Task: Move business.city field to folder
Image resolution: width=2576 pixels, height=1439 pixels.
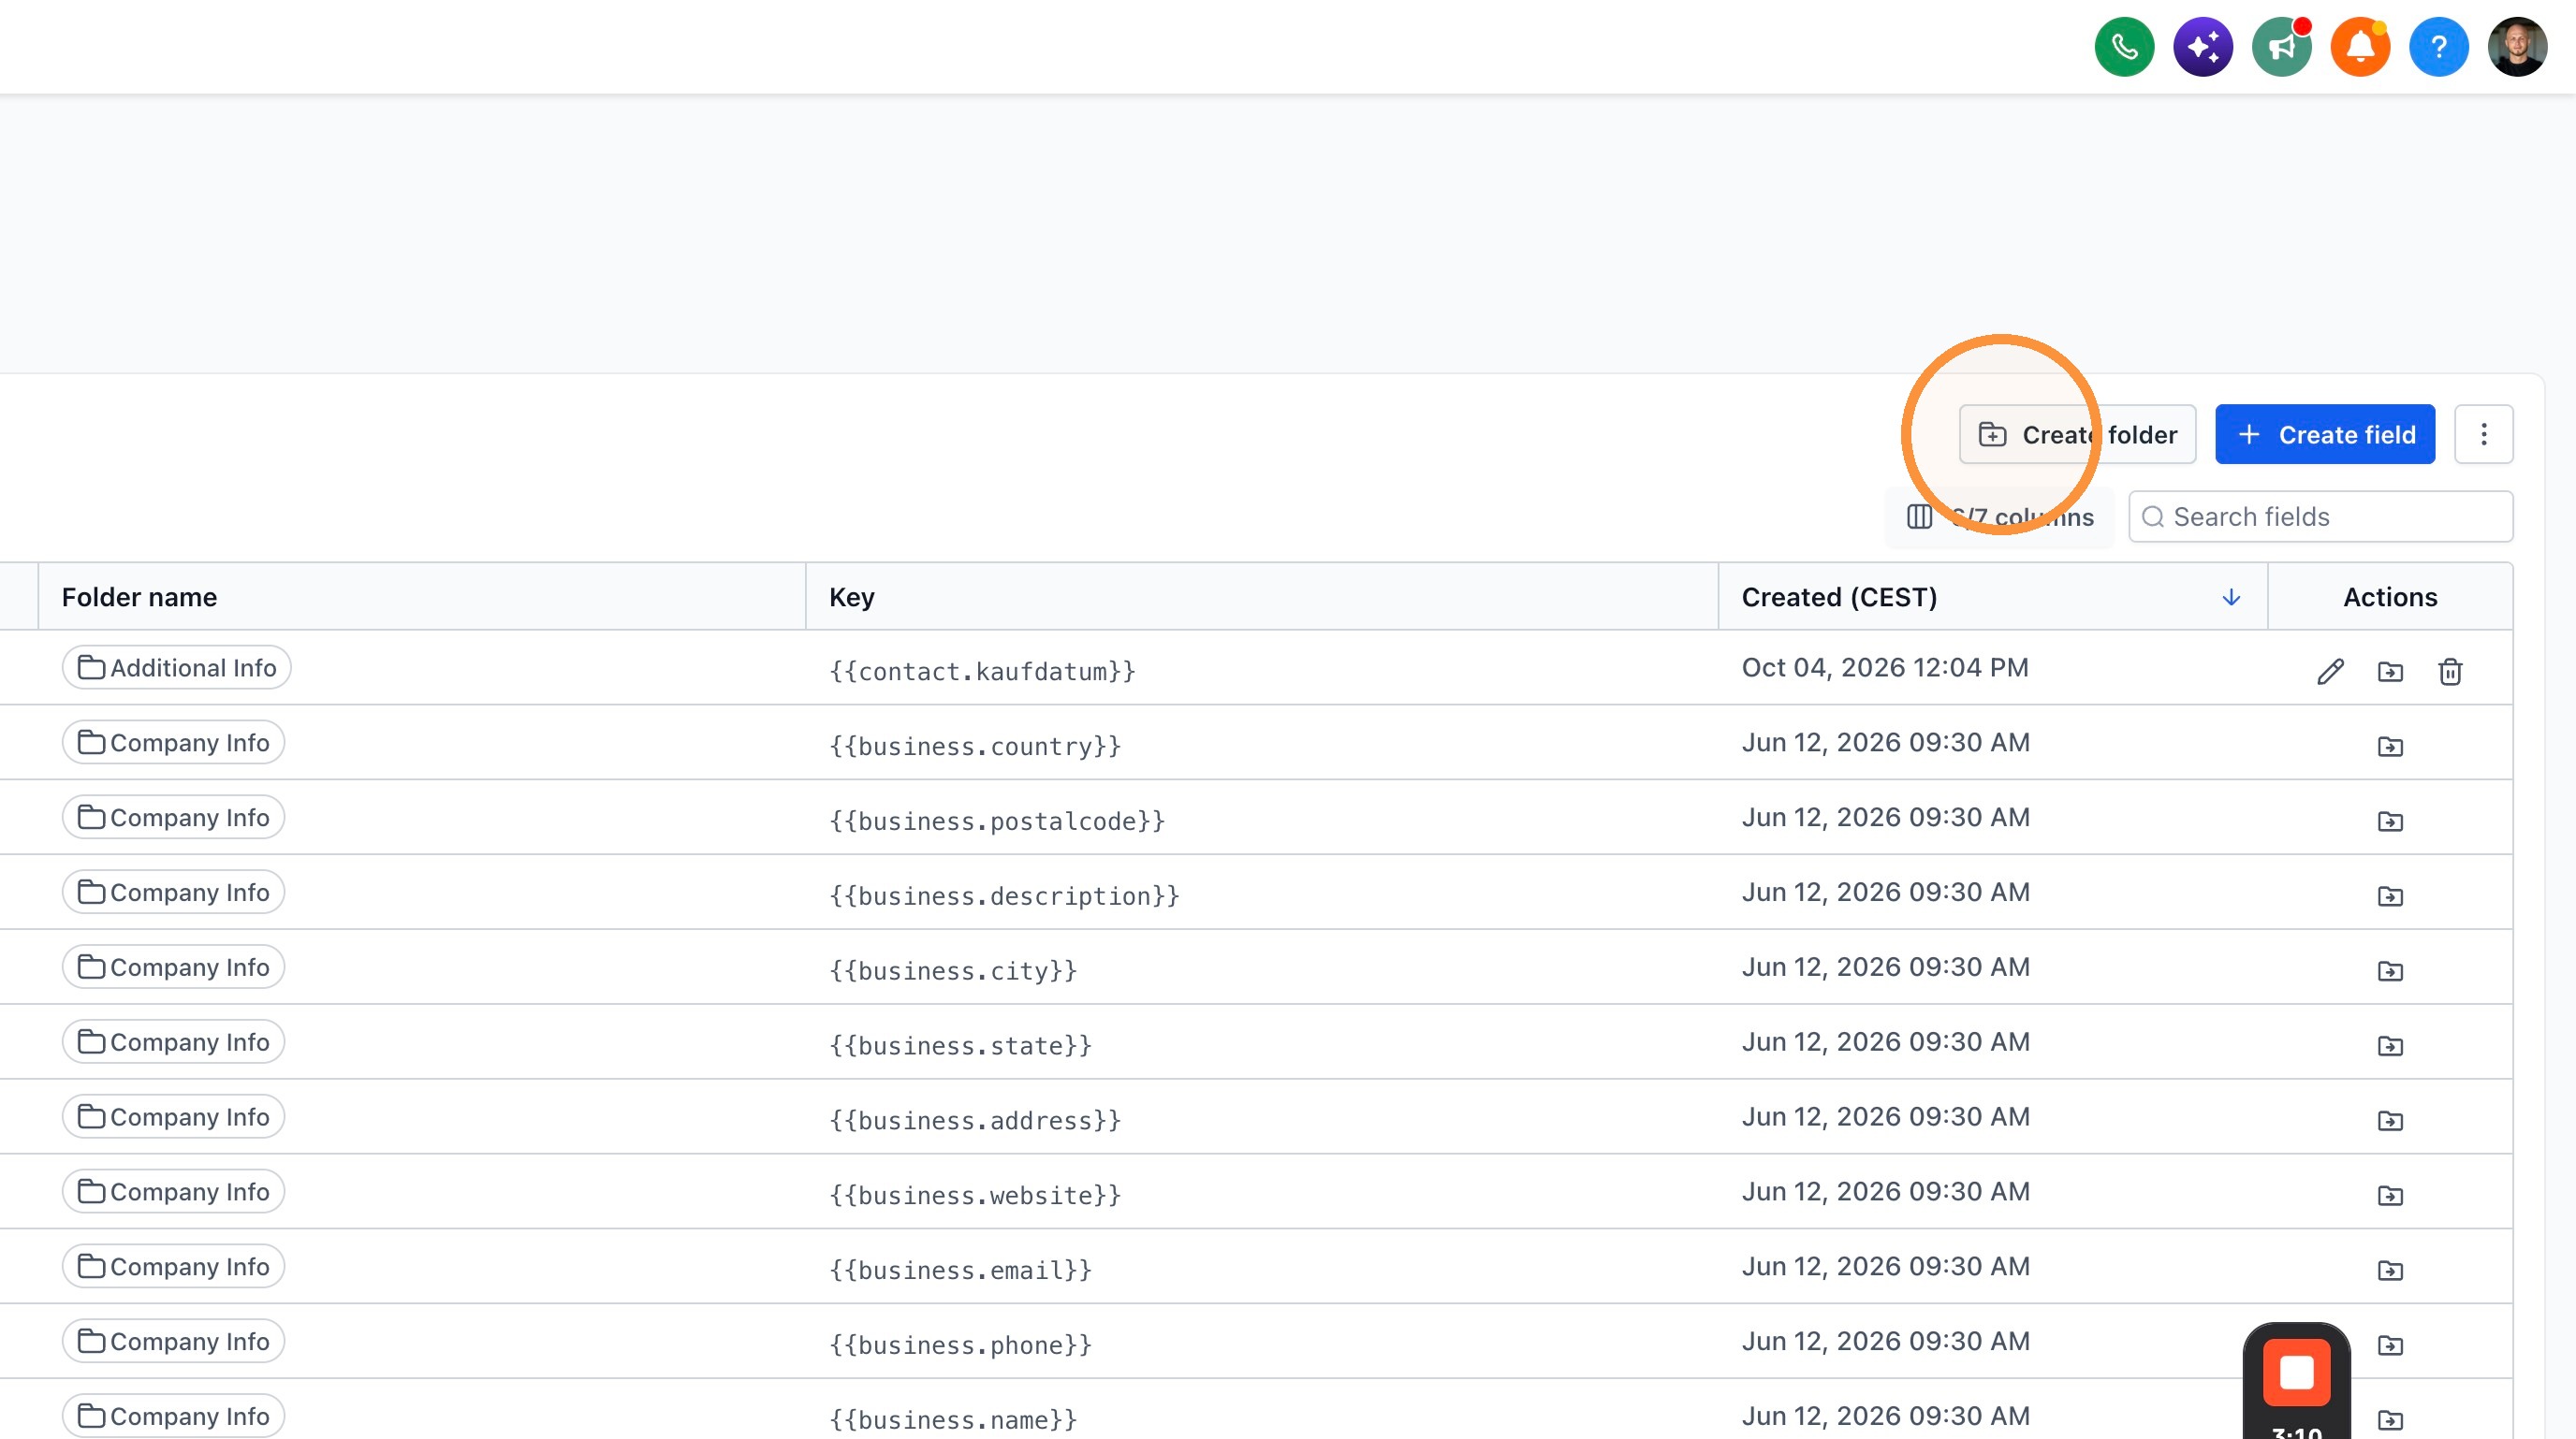Action: 2391,971
